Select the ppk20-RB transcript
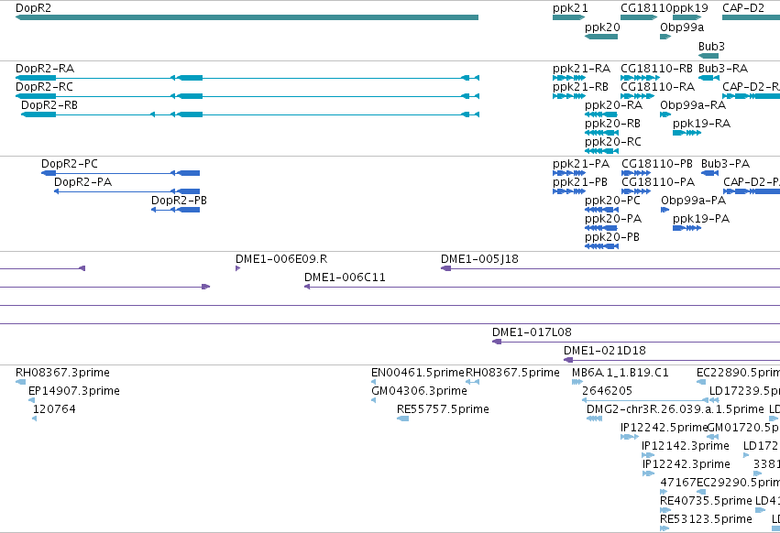 (x=602, y=133)
